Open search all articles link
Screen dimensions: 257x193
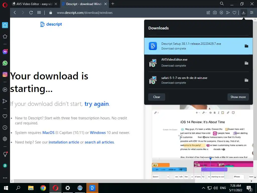pos(99,142)
